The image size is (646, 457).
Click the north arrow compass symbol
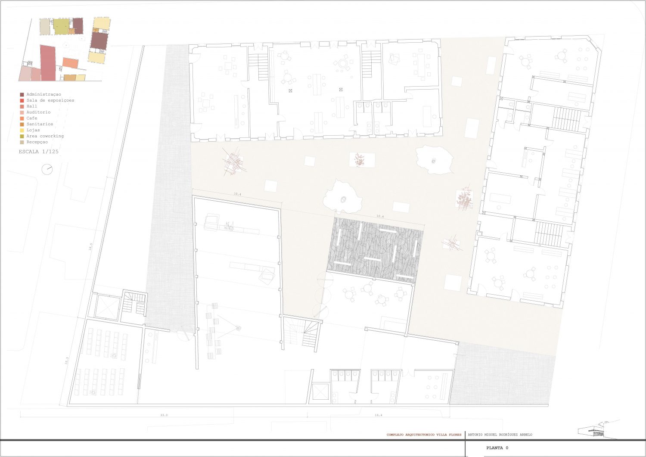[47, 169]
